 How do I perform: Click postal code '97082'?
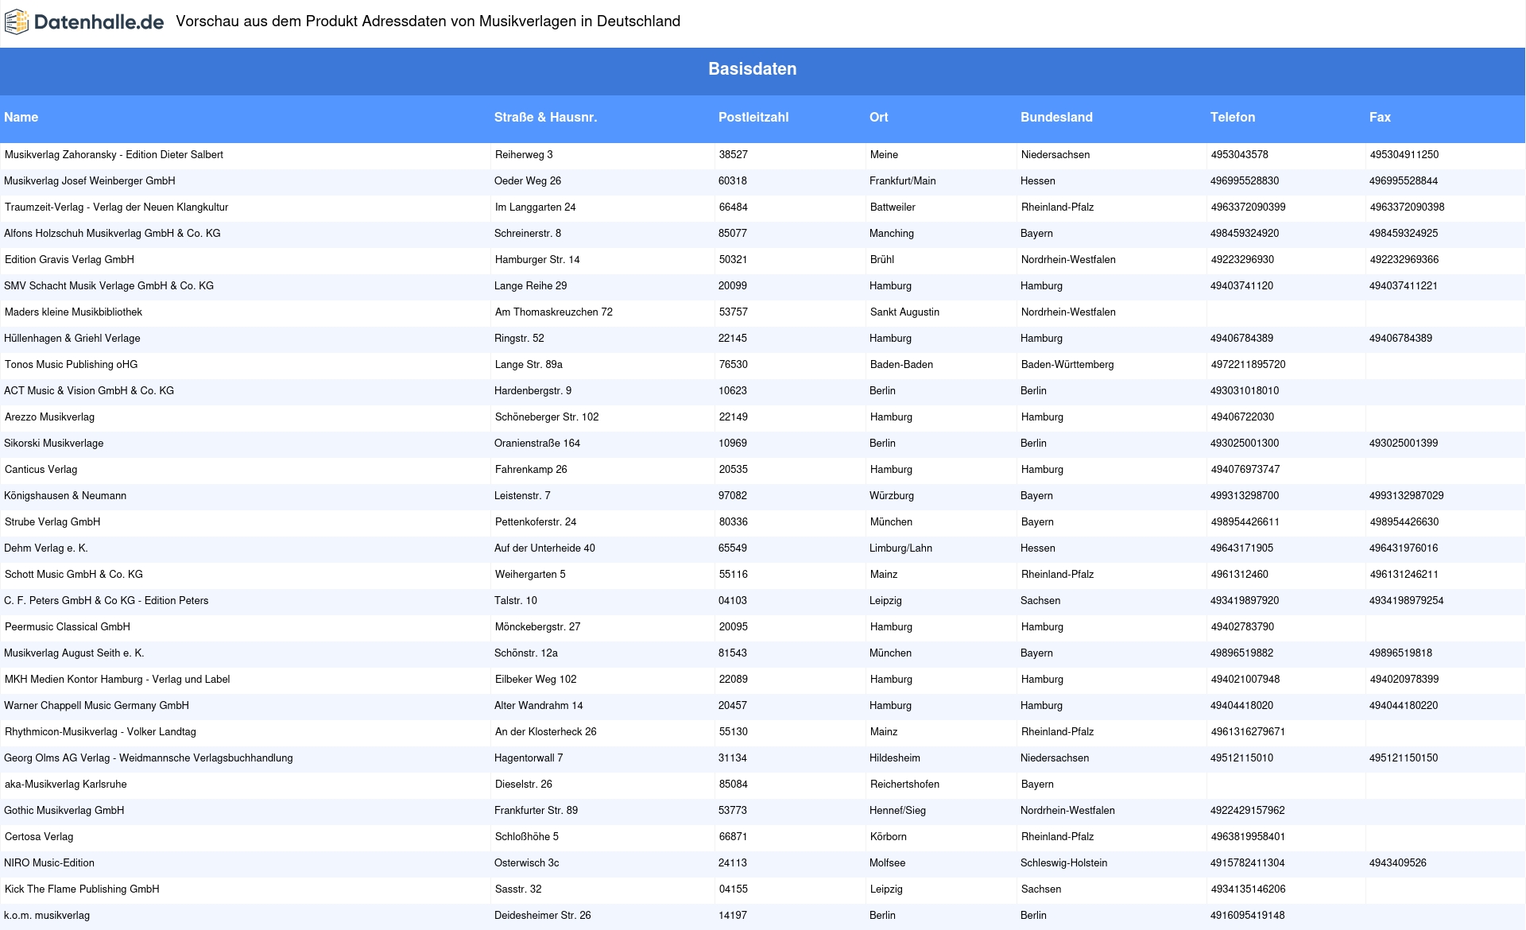(x=733, y=496)
